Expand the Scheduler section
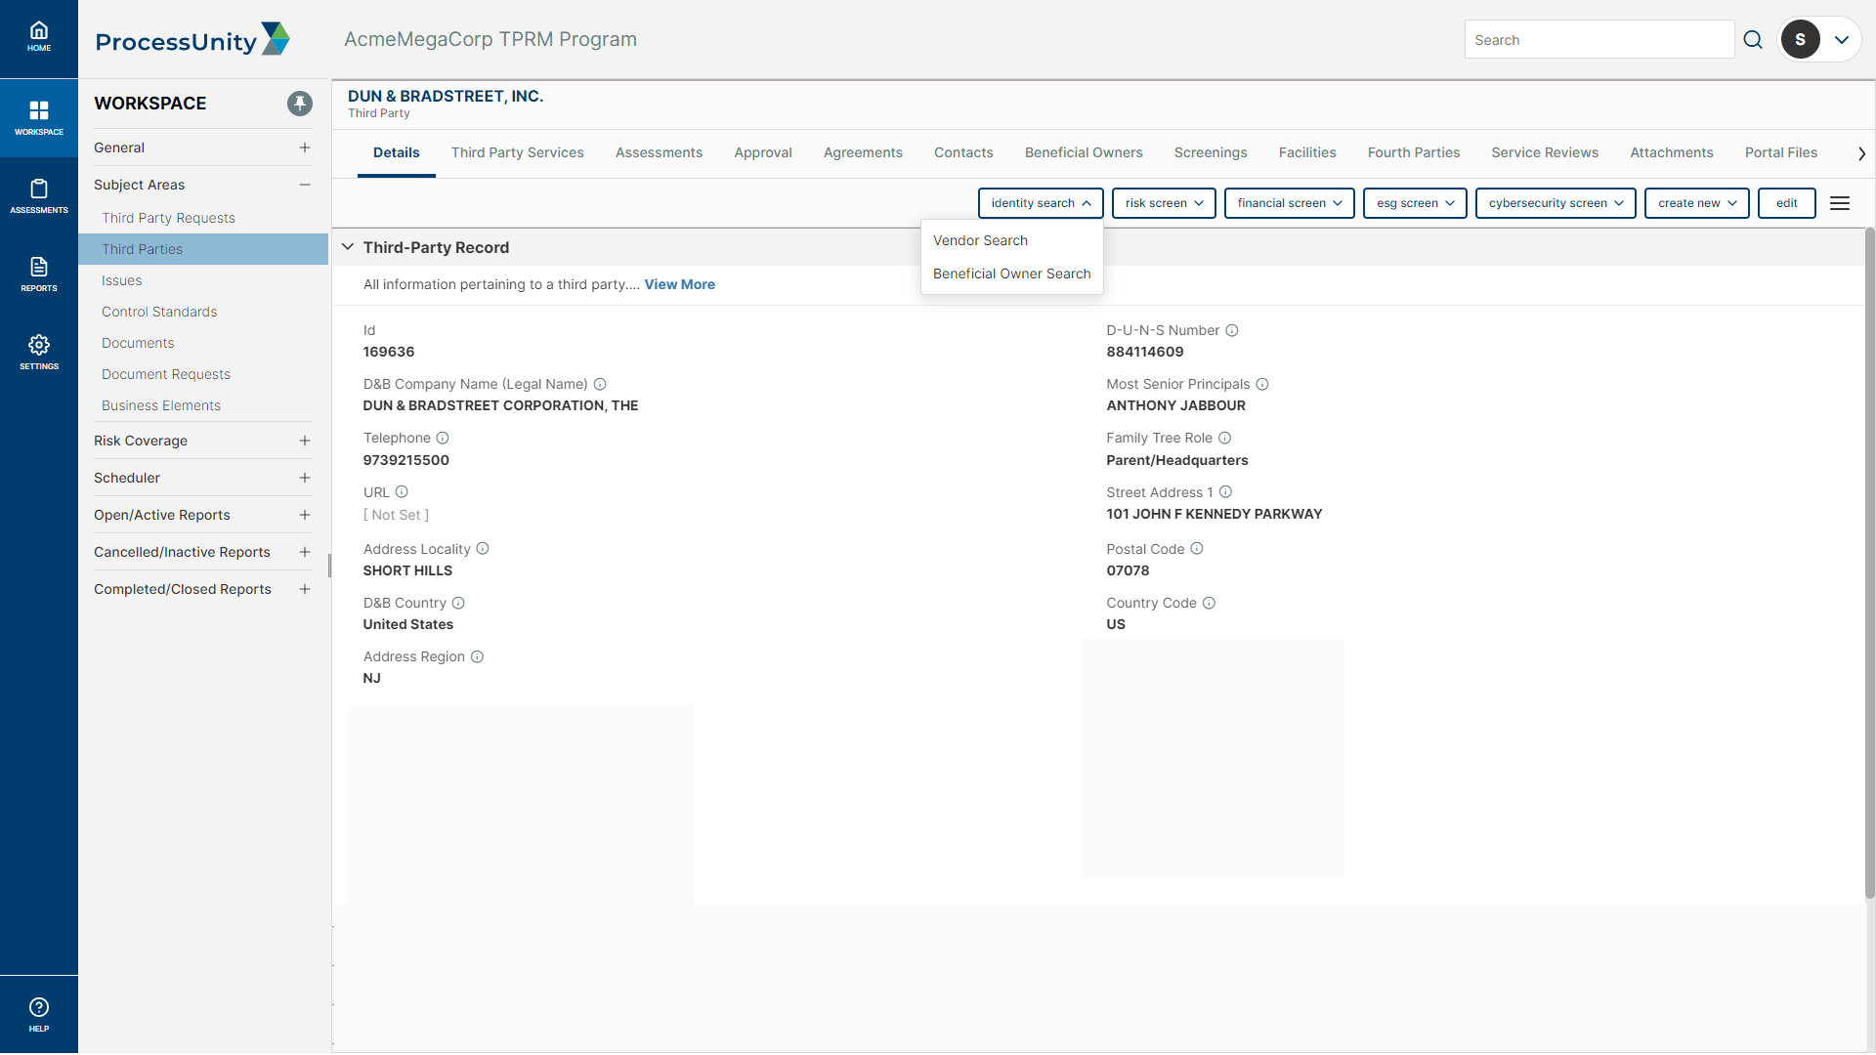 305,478
